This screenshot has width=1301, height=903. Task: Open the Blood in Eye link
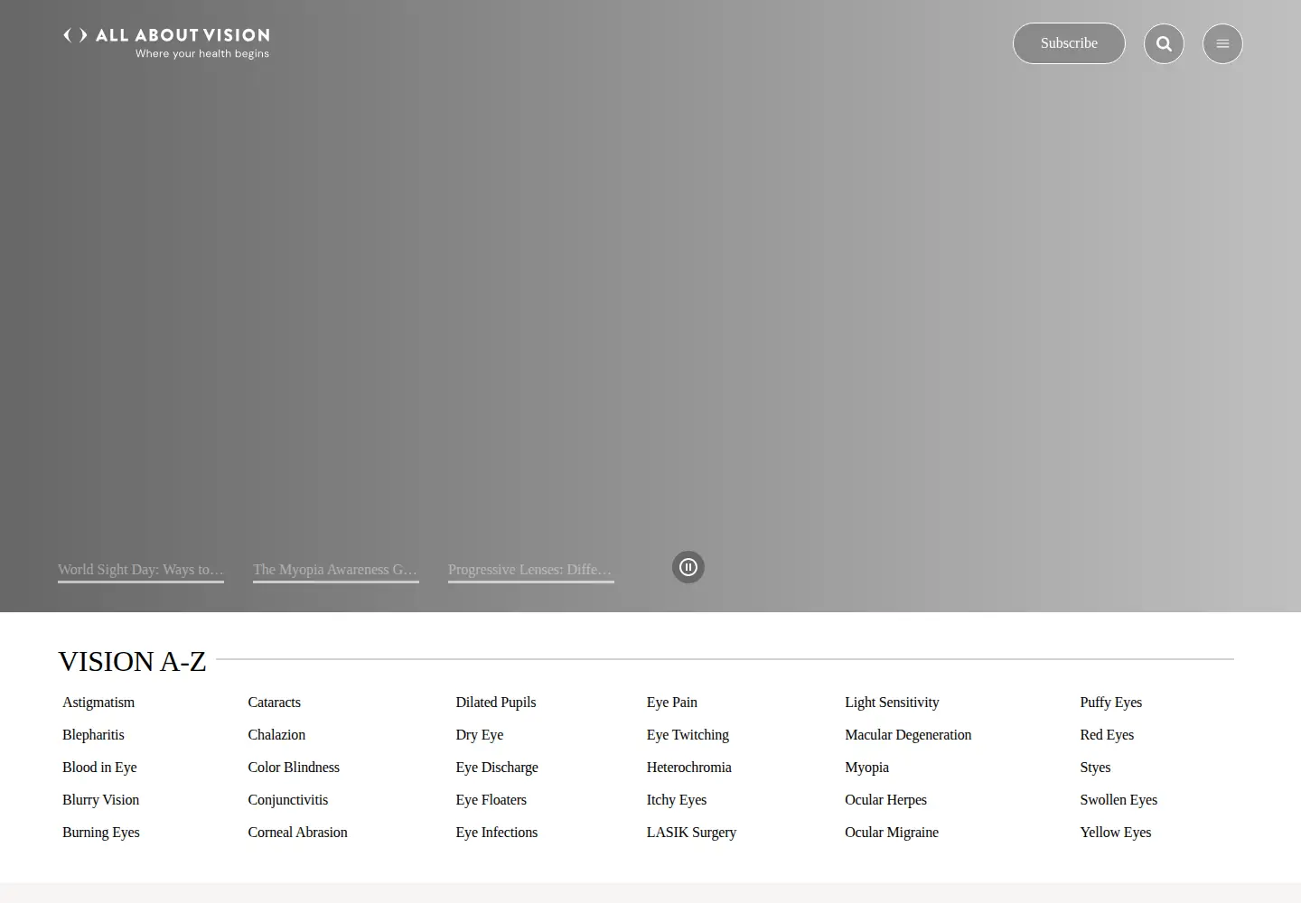click(99, 768)
